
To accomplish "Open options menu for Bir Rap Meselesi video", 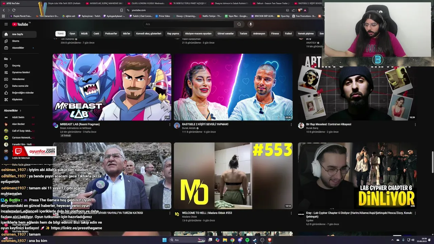I will [415, 124].
